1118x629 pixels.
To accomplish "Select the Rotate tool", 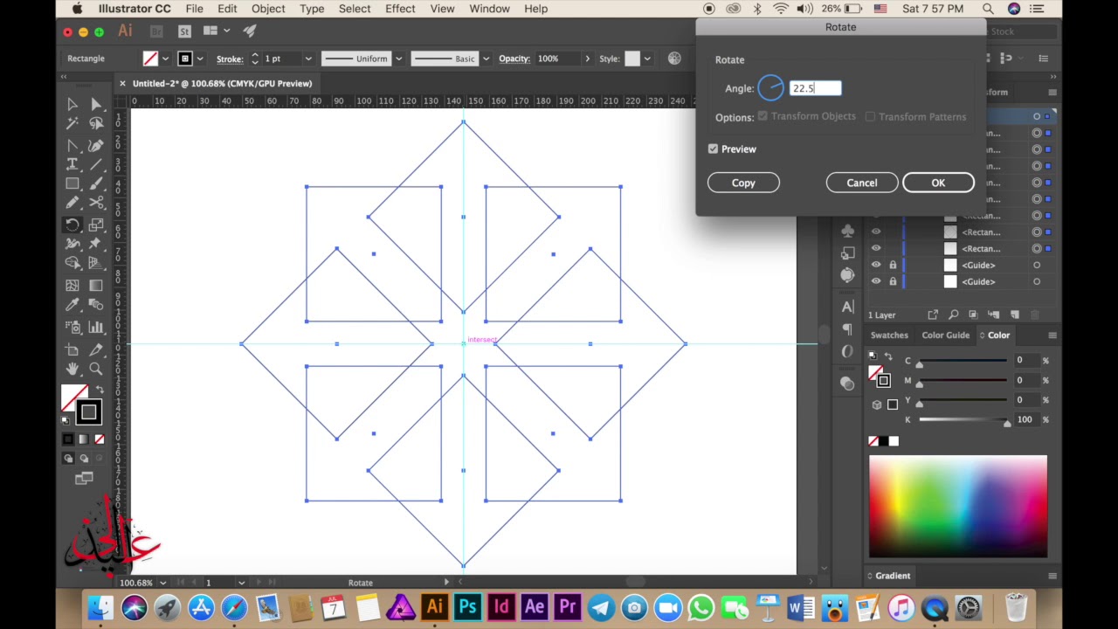I will (x=72, y=225).
